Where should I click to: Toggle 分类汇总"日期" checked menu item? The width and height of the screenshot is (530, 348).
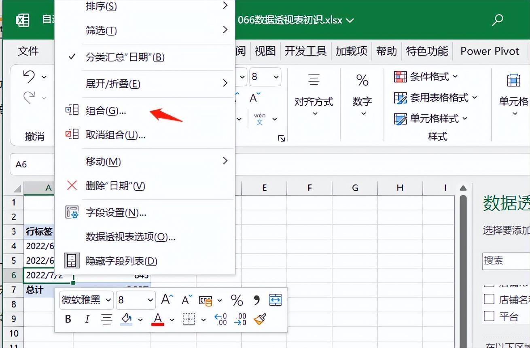(125, 57)
